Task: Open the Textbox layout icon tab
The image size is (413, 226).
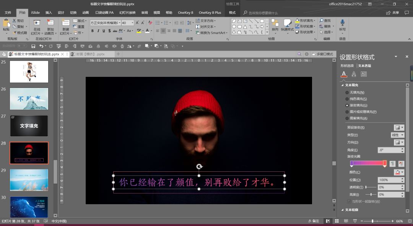Action: [x=364, y=74]
